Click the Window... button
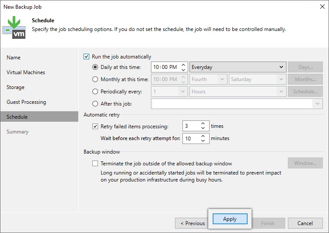The height and width of the screenshot is (233, 329). click(305, 163)
